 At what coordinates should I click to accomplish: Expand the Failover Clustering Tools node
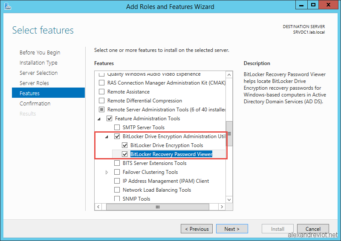pyautogui.click(x=107, y=172)
